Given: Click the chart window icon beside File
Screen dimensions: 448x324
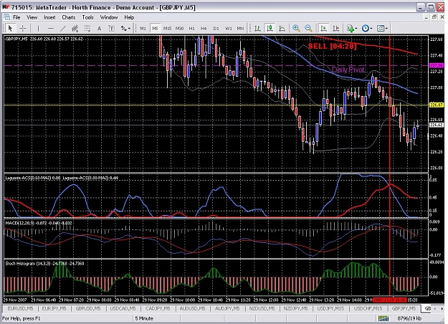Looking at the screenshot, I should [x=6, y=17].
